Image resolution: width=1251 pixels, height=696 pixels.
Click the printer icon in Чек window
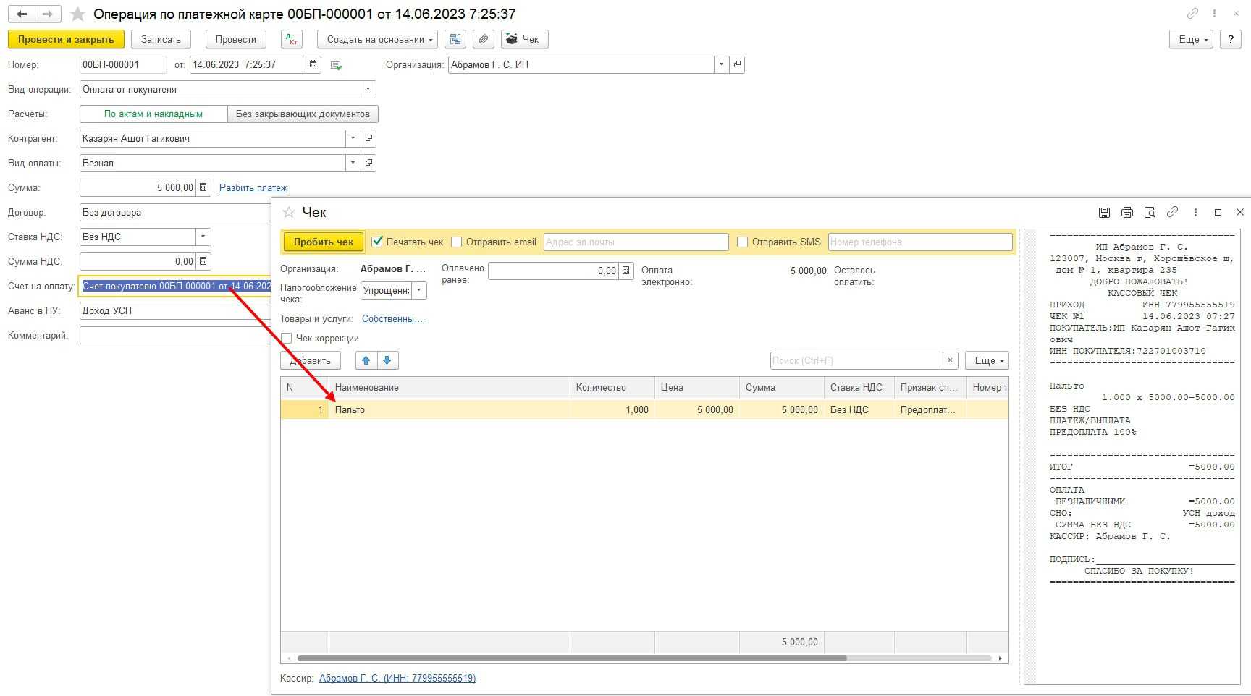pos(1126,212)
